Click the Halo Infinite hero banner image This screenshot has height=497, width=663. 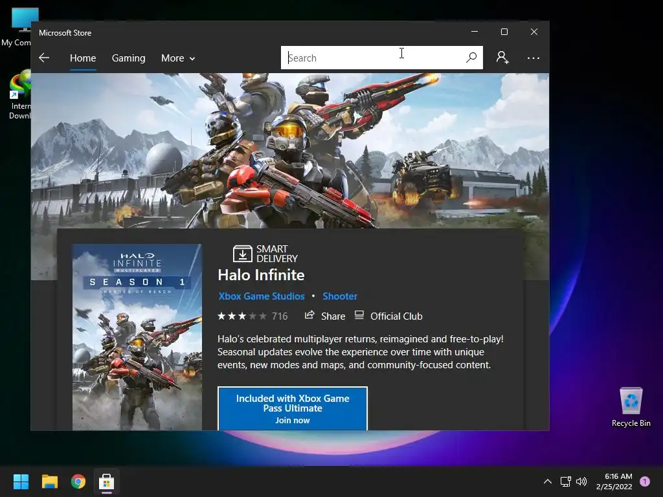pyautogui.click(x=290, y=151)
